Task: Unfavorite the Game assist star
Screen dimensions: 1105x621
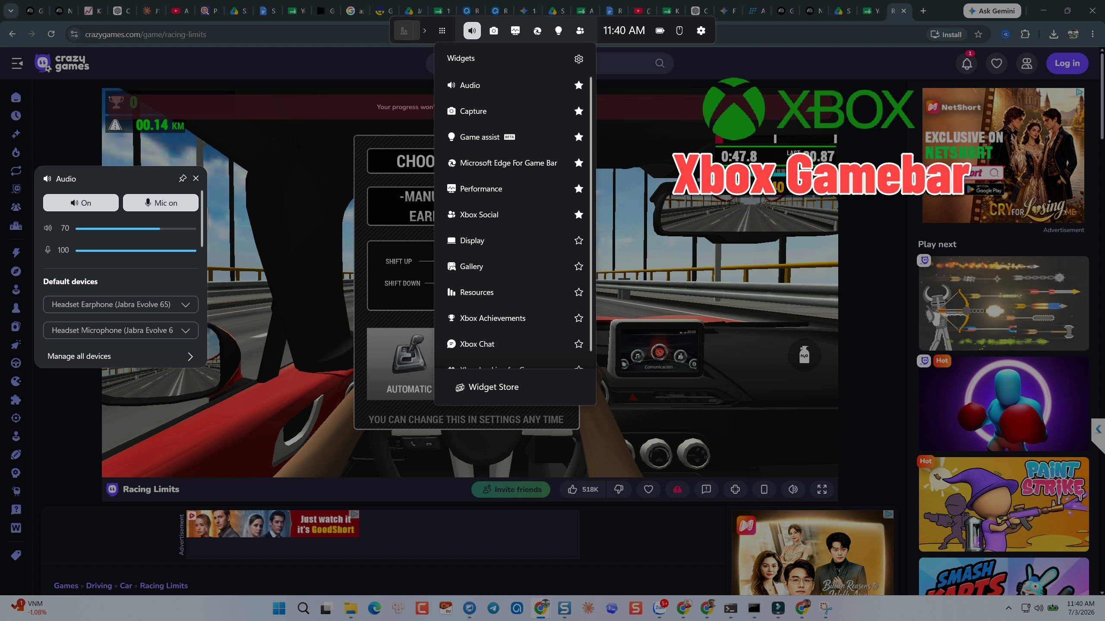Action: pyautogui.click(x=579, y=137)
